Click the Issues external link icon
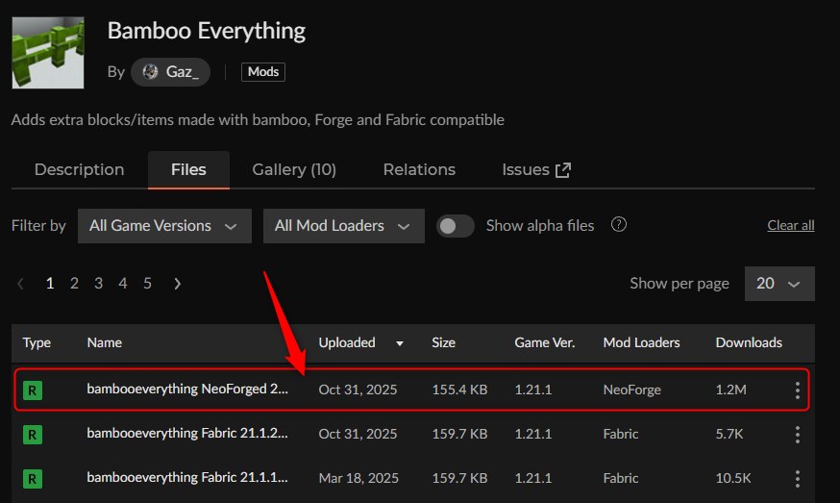840x503 pixels. coord(563,170)
